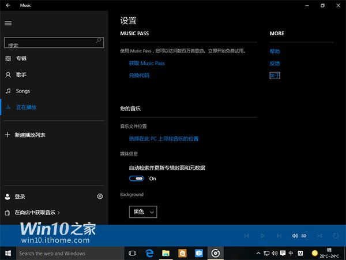
Task: Click the plus icon for new playlist
Action: point(7,135)
